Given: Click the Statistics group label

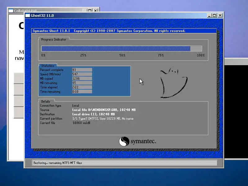Looking at the screenshot, I should pyautogui.click(x=48, y=66).
